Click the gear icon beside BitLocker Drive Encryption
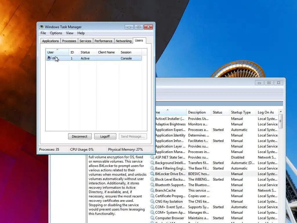297x223 pixels. pyautogui.click(x=152, y=174)
